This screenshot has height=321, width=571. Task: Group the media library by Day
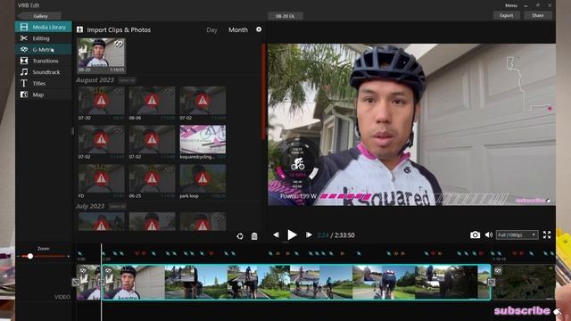(x=211, y=29)
